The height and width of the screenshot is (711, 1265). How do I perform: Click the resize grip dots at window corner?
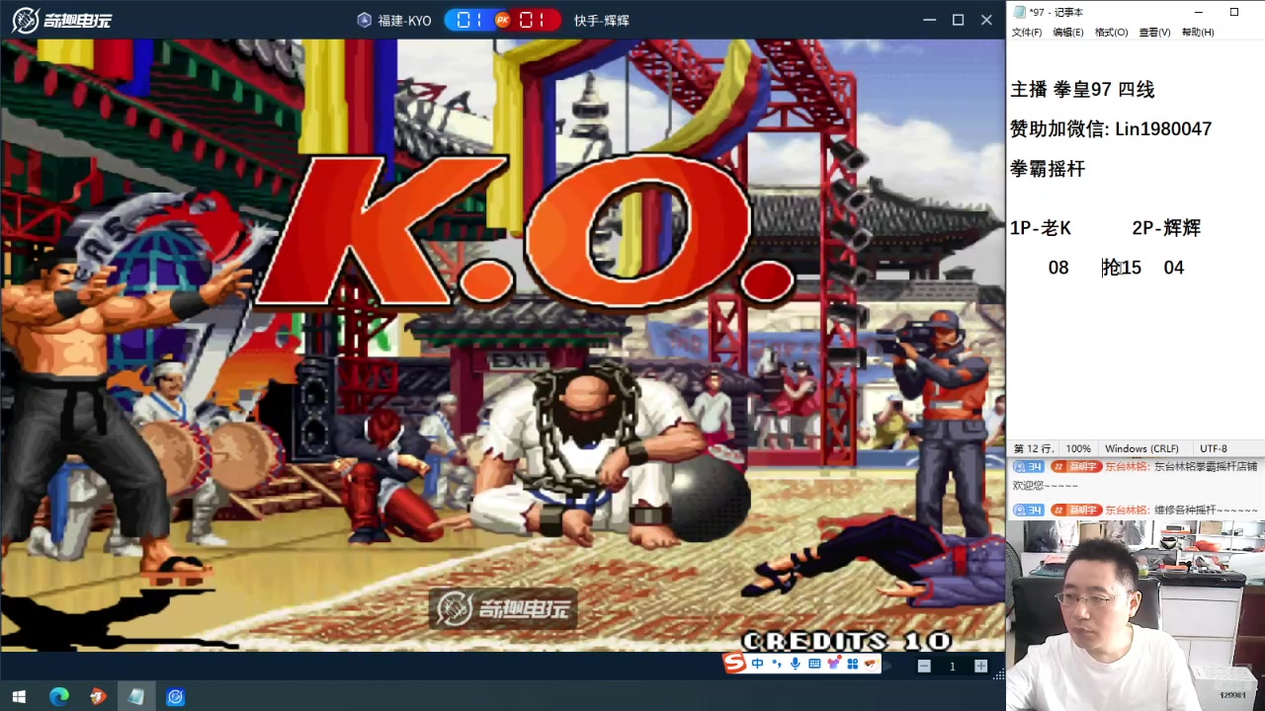pos(999,674)
